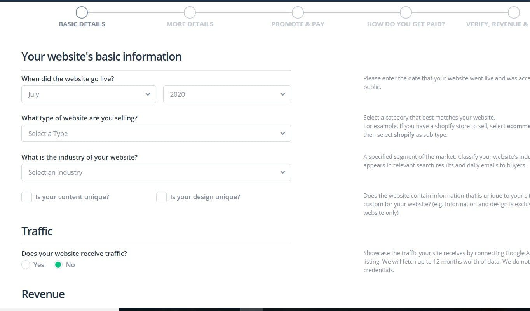
Task: Open HOW DO YOU GET PAID? label
Action: (406, 24)
